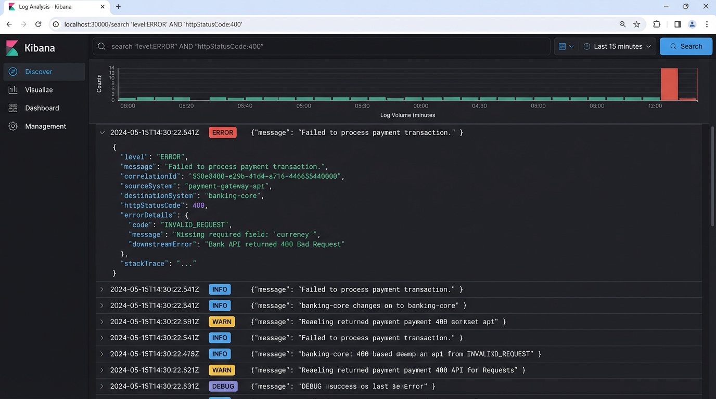Select Visualize in the sidebar
Viewport: 716px width, 399px height.
pyautogui.click(x=39, y=90)
